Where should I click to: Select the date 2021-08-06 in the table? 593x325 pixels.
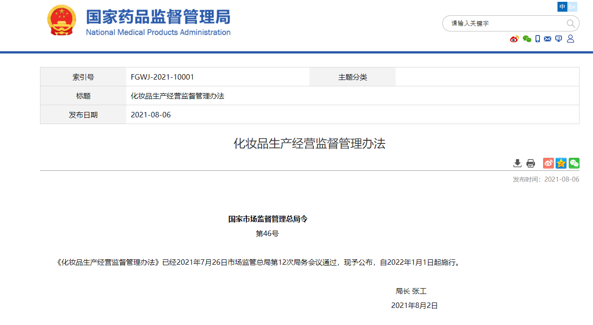[151, 115]
